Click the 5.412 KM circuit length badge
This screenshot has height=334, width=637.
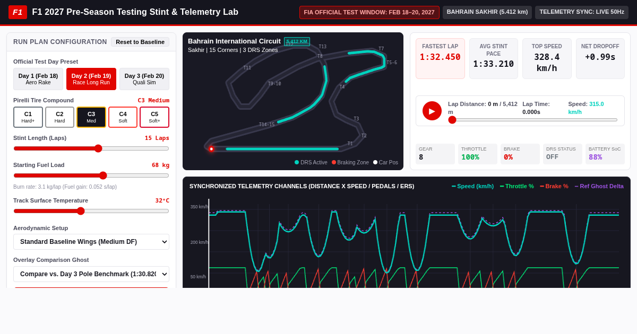(x=297, y=41)
